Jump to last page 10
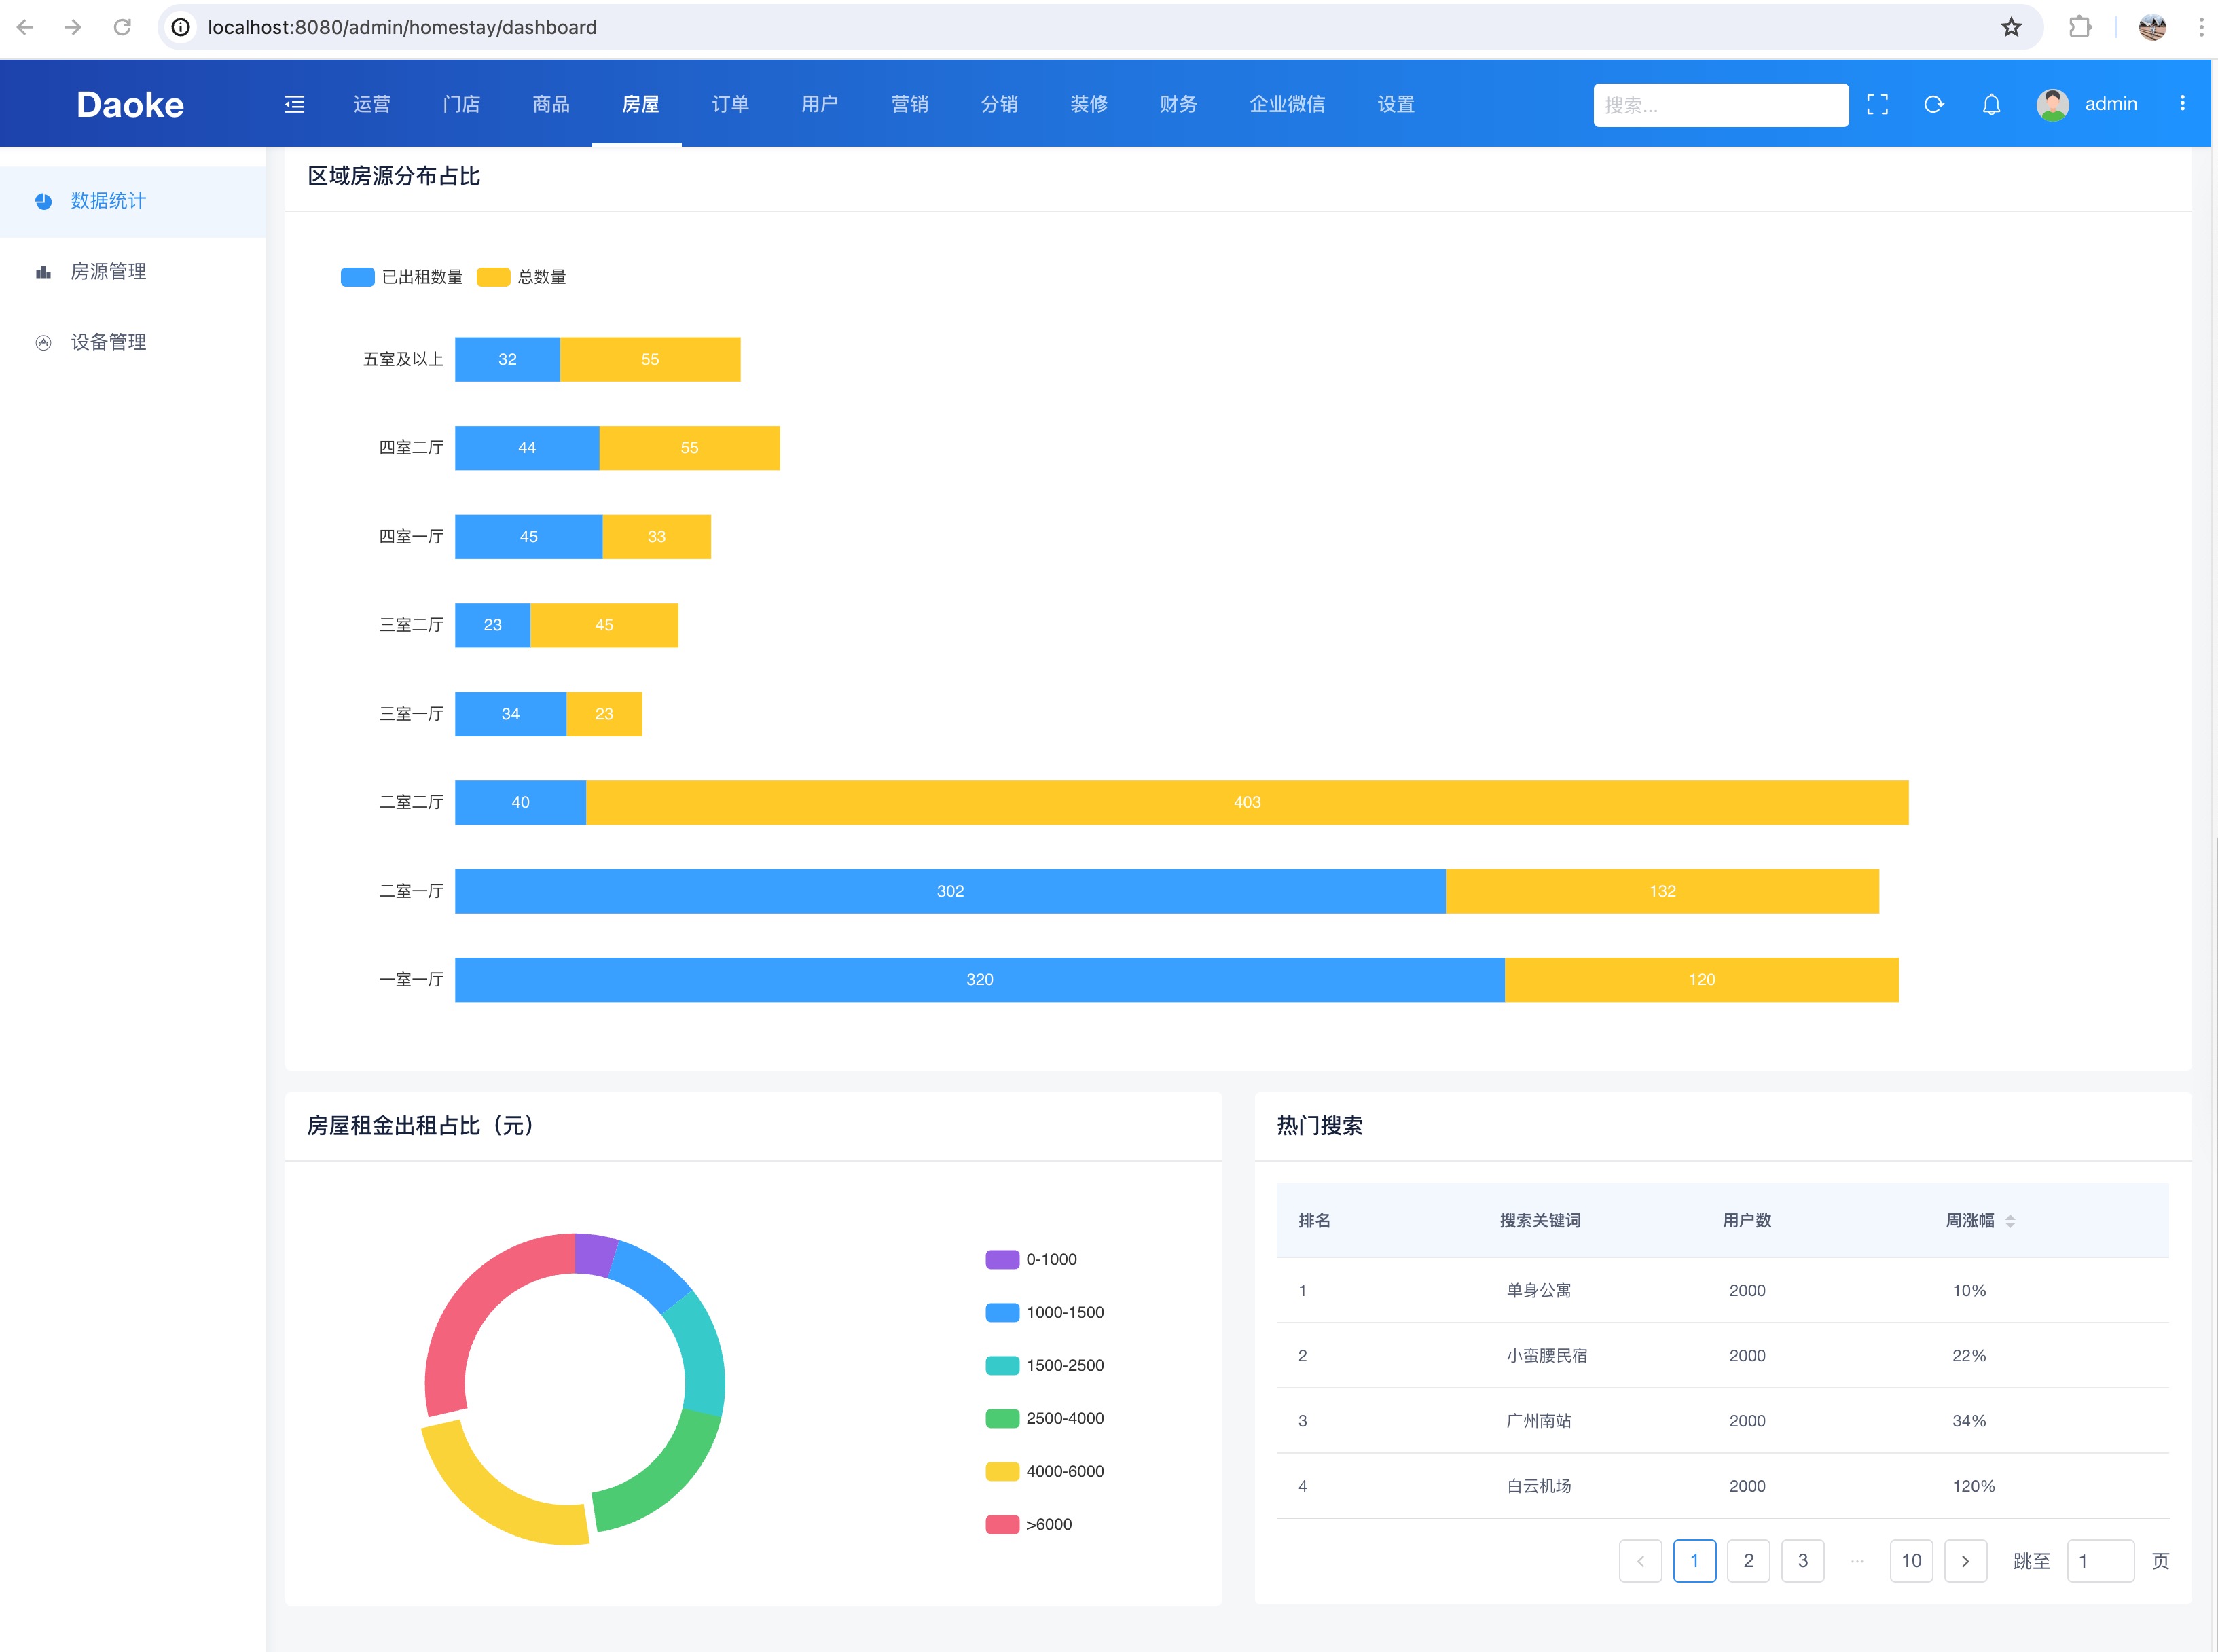The image size is (2218, 1652). (1911, 1561)
